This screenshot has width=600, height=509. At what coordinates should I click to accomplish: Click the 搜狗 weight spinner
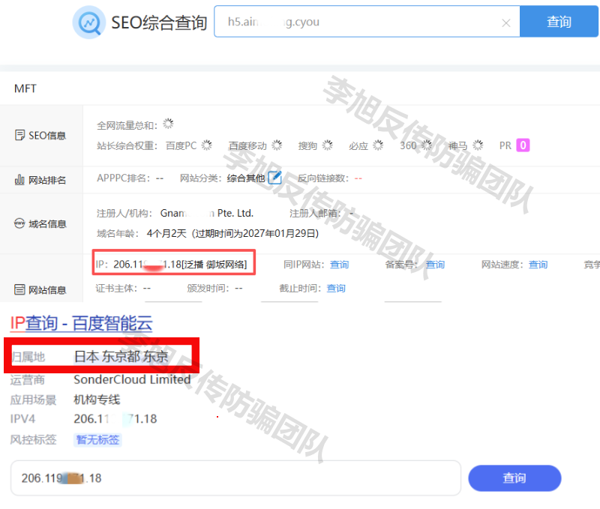[x=327, y=145]
